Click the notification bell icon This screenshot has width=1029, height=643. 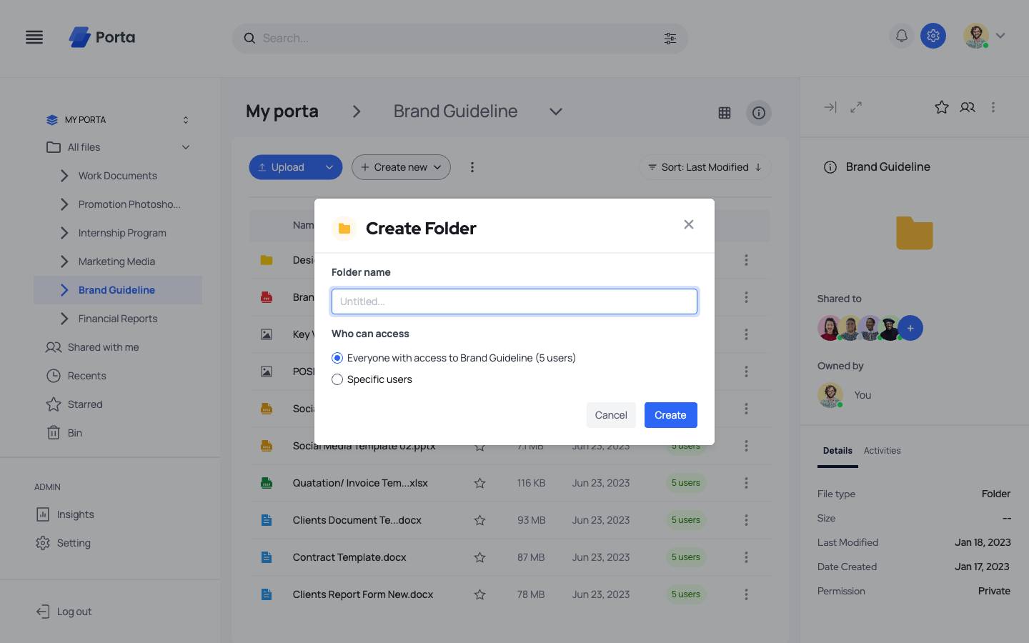[902, 36]
